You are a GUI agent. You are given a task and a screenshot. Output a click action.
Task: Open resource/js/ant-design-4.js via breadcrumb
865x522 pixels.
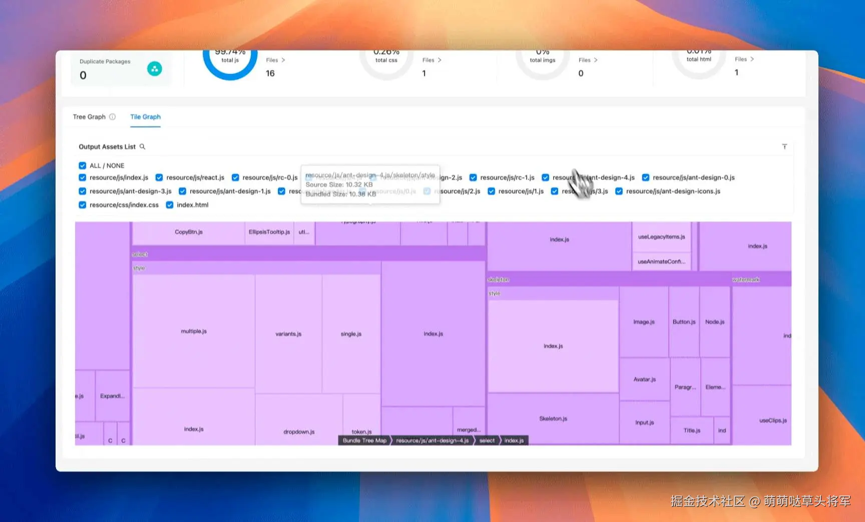coord(431,440)
